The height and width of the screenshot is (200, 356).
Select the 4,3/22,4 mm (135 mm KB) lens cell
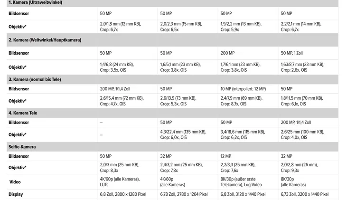[187, 134]
